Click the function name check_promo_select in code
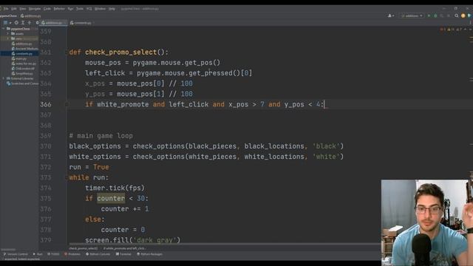Screen dimensions: 473x266 121,52
